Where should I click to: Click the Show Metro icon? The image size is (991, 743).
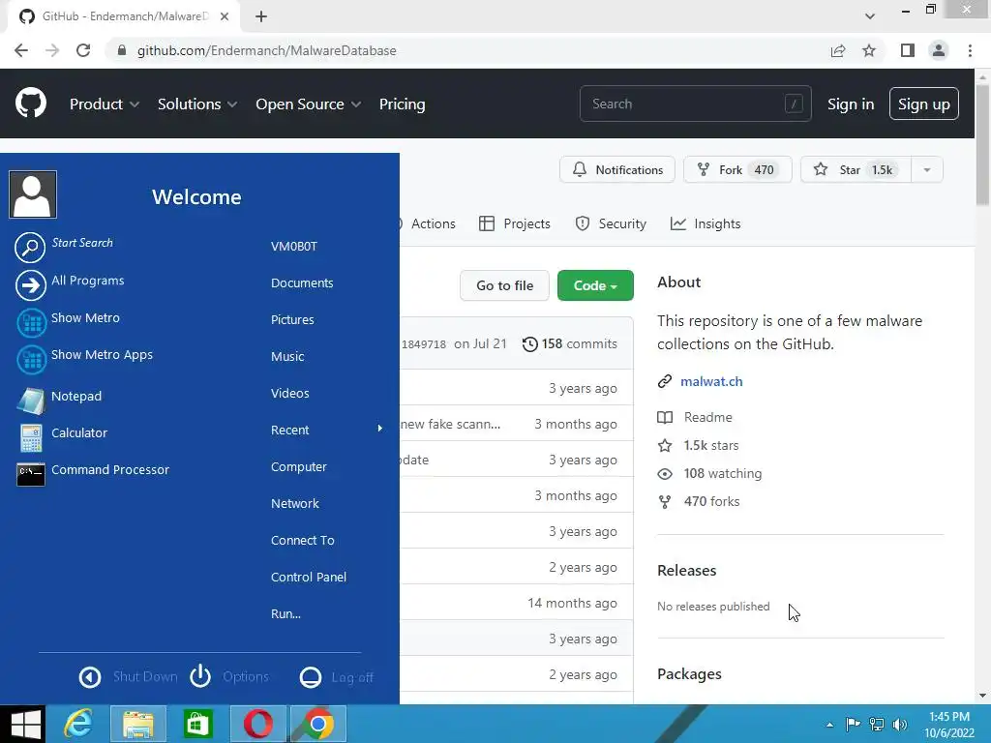tap(31, 322)
